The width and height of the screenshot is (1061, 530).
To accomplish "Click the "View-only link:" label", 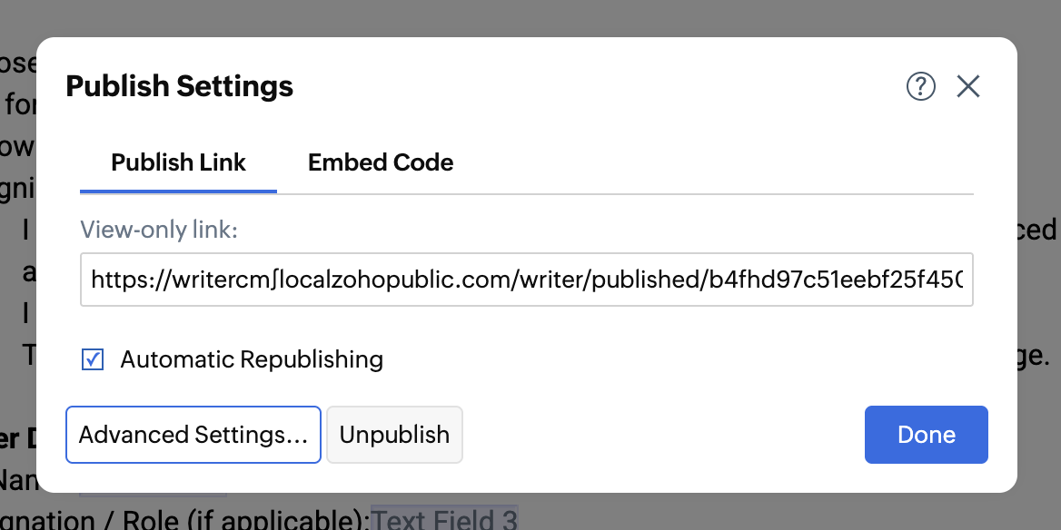I will pos(159,231).
